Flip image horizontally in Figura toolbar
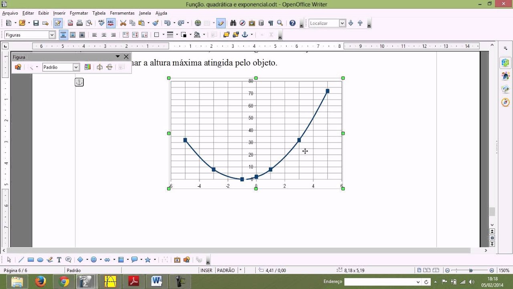 (x=100, y=67)
